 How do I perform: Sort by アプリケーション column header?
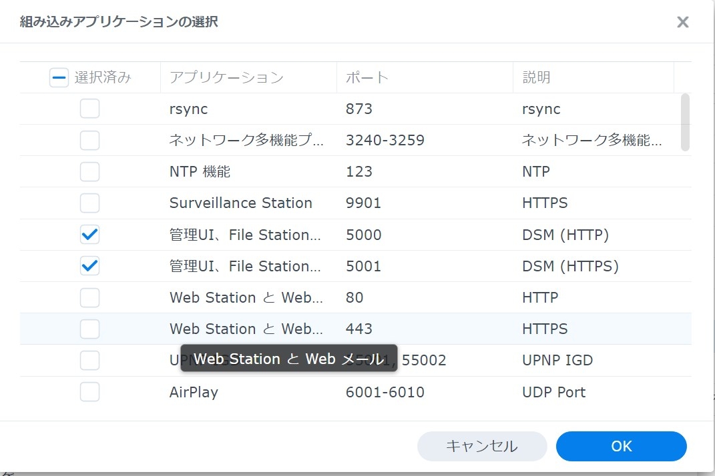(x=227, y=77)
